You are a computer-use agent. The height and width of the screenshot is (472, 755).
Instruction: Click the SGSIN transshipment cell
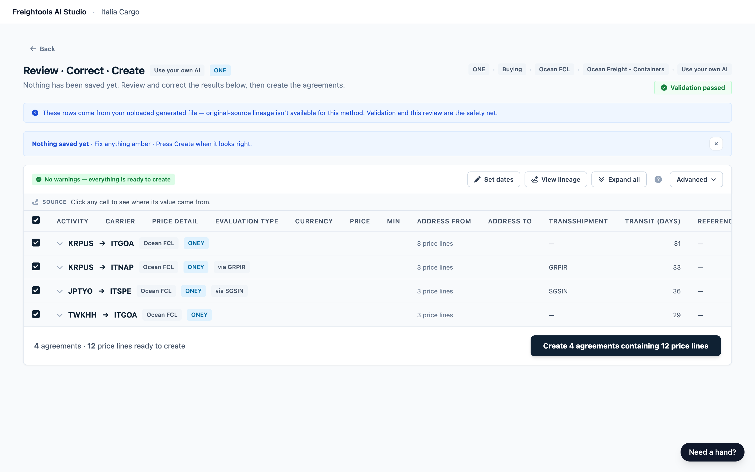click(558, 291)
